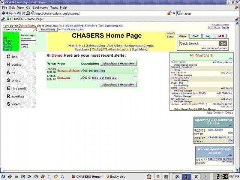Click the taskbar clock showing 2:30
240x180 pixels.
coord(222,177)
